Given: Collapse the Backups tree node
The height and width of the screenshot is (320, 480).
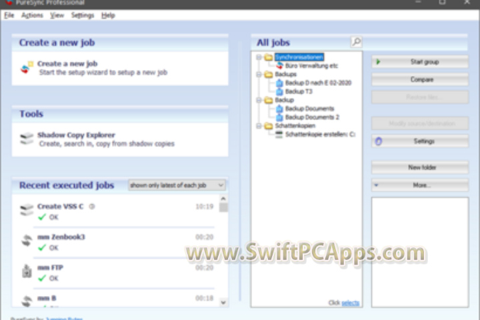Looking at the screenshot, I should [259, 74].
